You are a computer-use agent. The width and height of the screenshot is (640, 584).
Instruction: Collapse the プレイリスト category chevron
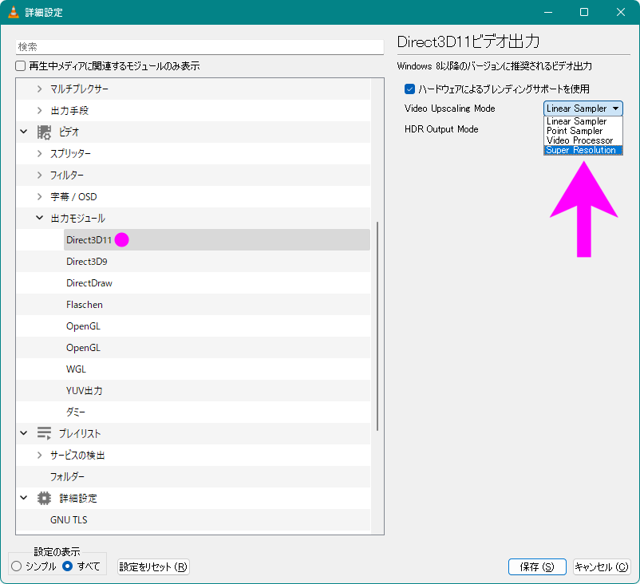tap(24, 433)
